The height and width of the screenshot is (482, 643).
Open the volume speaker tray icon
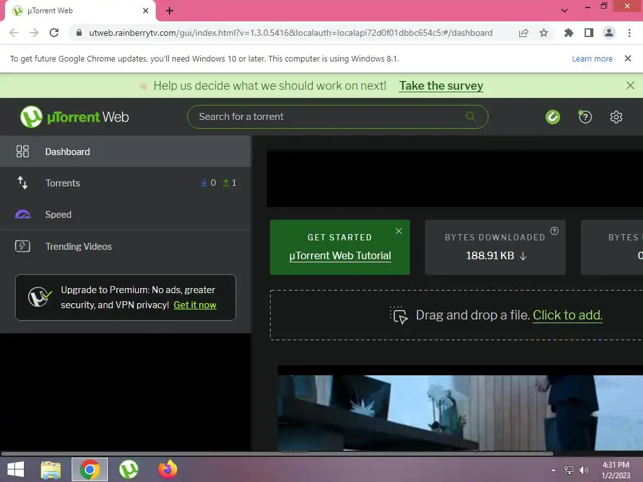coord(583,470)
